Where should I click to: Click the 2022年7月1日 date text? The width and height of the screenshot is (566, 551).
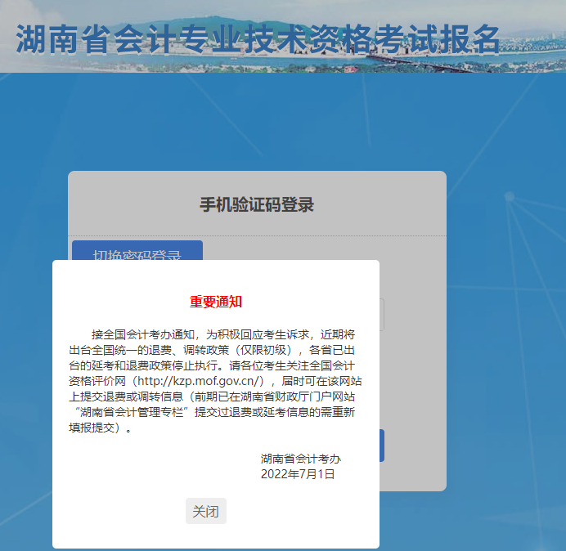point(297,473)
